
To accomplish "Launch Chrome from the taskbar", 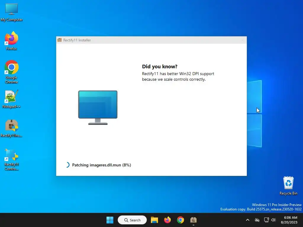I will (x=180, y=220).
